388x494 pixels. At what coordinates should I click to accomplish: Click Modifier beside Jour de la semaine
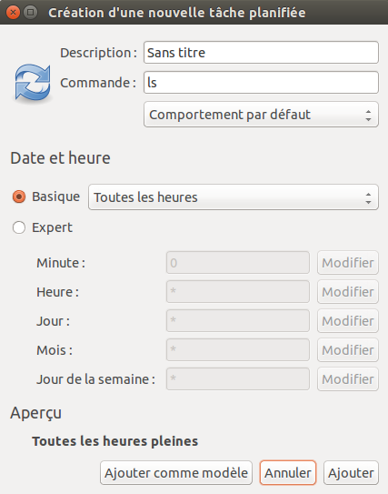pyautogui.click(x=348, y=379)
